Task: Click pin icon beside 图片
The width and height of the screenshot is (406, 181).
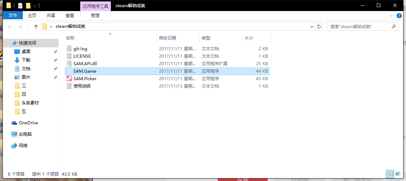Action: [55, 77]
